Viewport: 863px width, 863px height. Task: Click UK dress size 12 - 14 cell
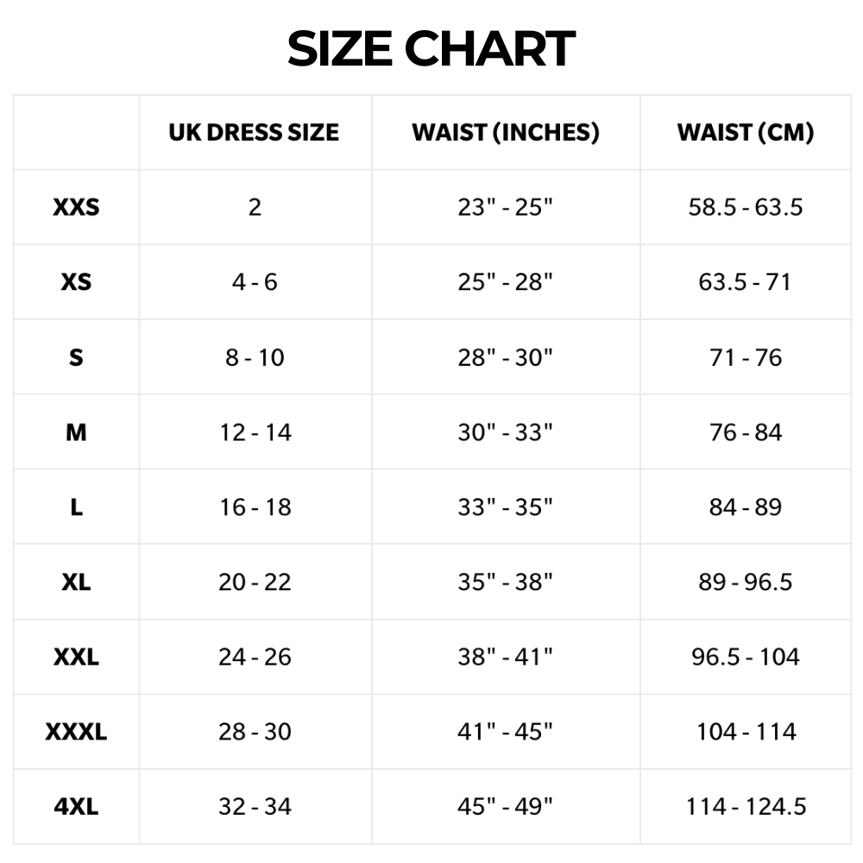255,432
